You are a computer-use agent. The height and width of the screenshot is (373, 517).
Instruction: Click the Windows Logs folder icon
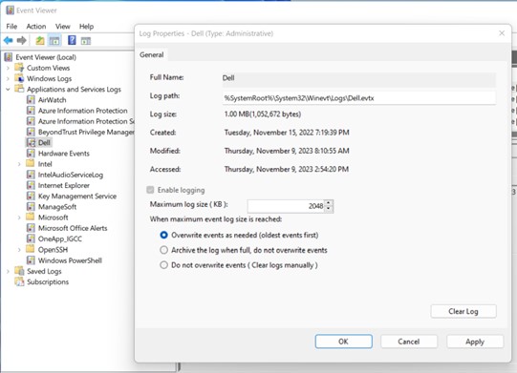click(19, 78)
